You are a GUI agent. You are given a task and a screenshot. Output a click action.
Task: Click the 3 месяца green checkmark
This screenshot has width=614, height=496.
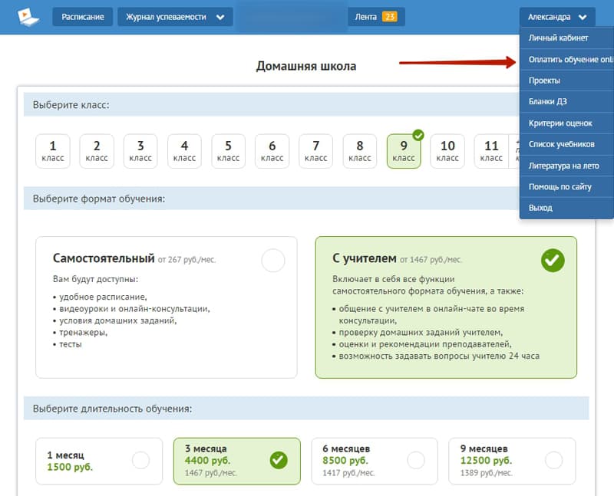(279, 461)
